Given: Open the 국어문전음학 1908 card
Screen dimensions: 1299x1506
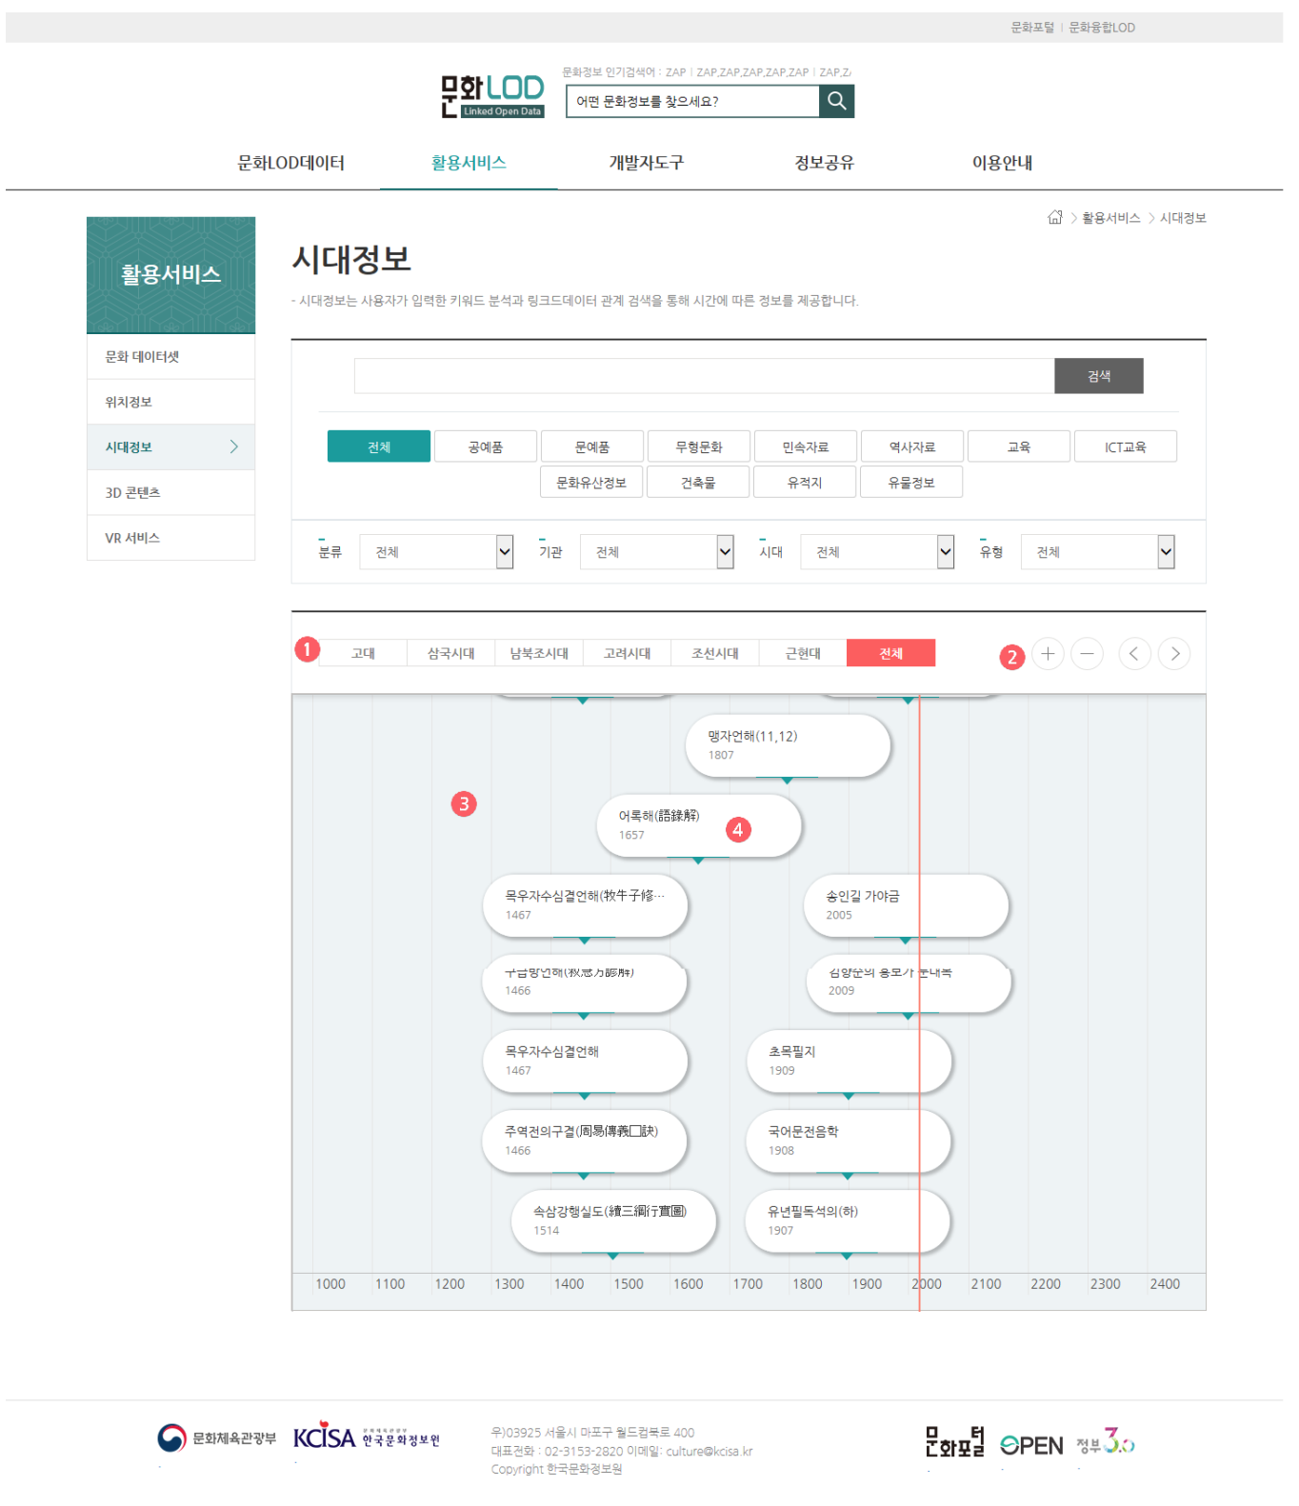Looking at the screenshot, I should tap(849, 1140).
